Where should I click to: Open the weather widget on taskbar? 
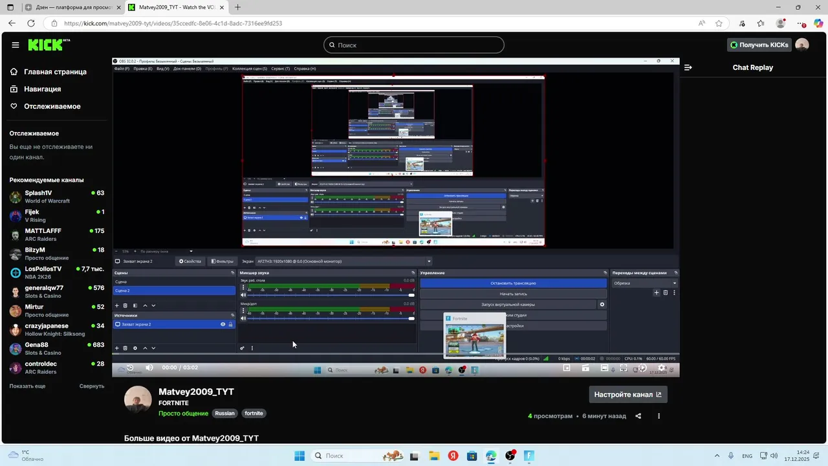(26, 456)
